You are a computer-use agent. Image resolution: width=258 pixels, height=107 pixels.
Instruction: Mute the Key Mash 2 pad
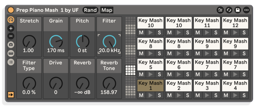click(x=170, y=95)
